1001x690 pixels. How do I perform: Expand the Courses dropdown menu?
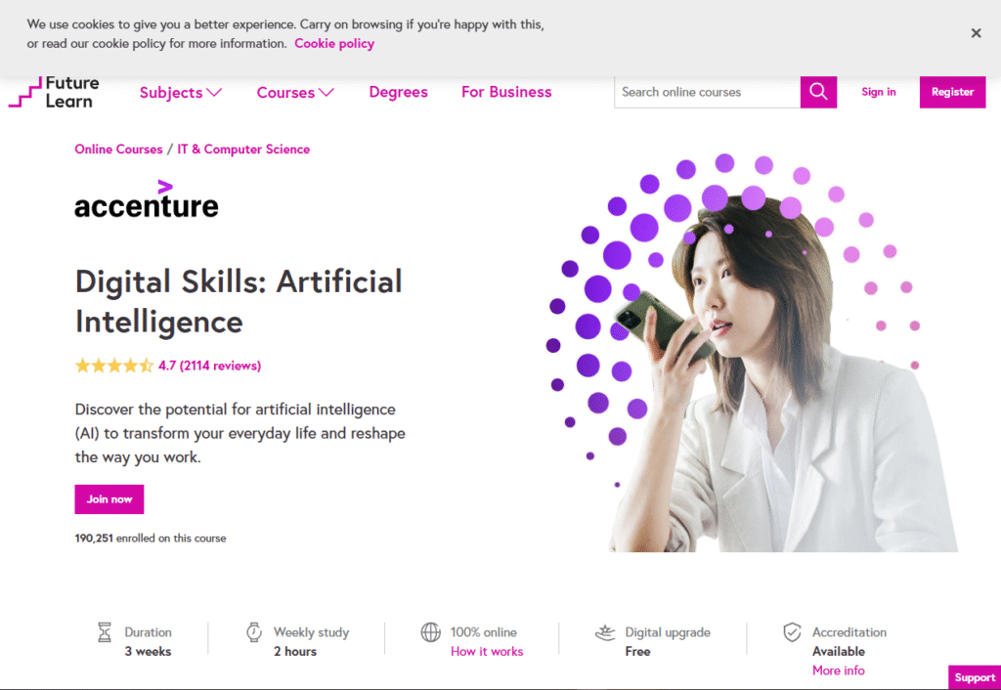coord(295,93)
